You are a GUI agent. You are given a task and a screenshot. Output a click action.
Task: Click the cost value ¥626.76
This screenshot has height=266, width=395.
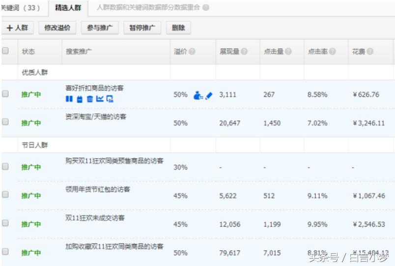coord(366,95)
